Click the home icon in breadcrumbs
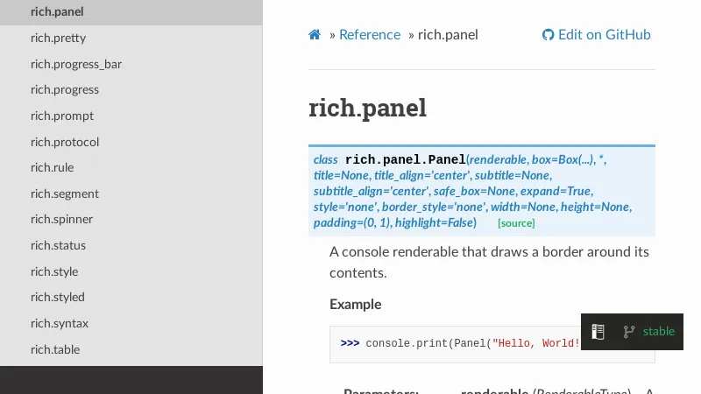 [315, 35]
